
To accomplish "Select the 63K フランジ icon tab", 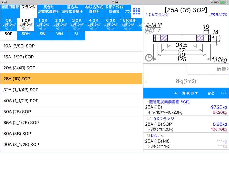I will [x=111, y=24].
